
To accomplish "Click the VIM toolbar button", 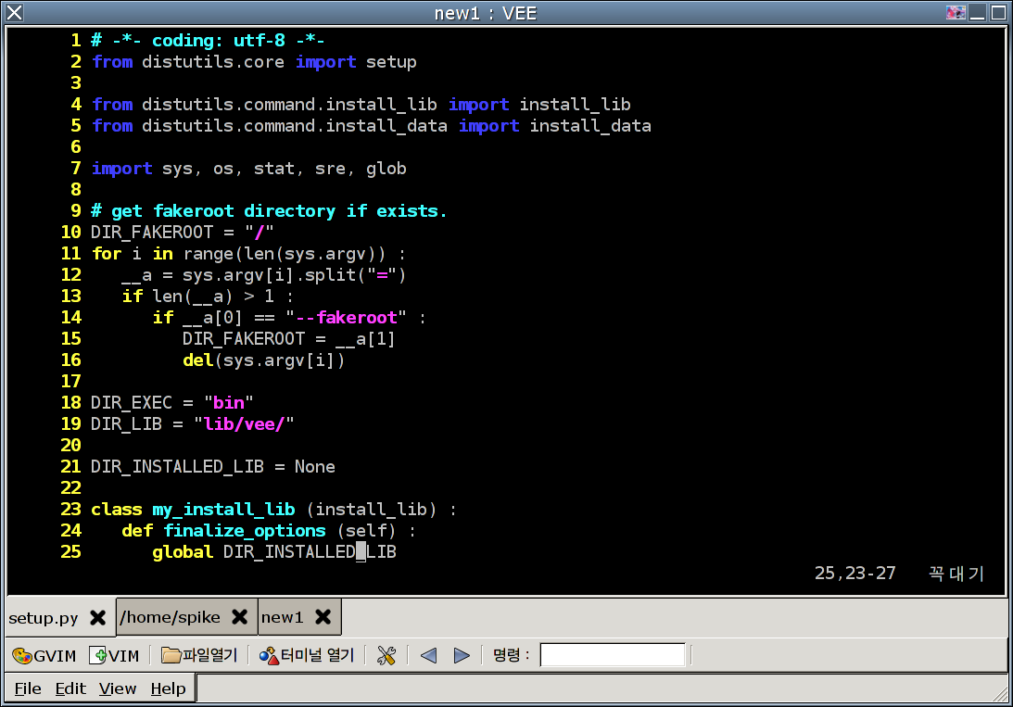I will click(x=114, y=656).
